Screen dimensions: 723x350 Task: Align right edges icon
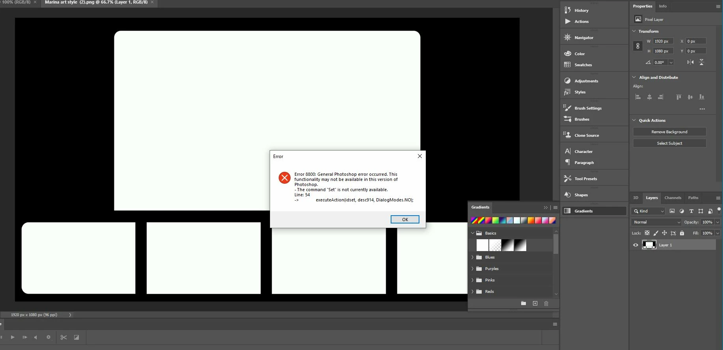click(661, 97)
